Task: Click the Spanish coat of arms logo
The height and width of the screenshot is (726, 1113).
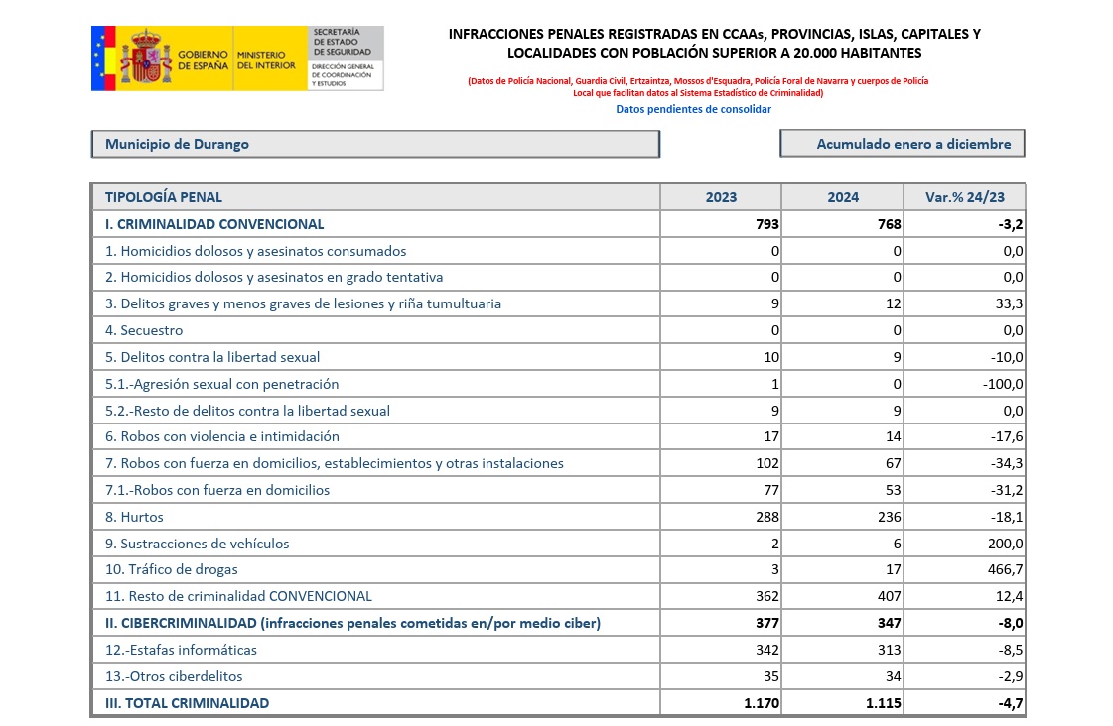Action: tap(146, 59)
